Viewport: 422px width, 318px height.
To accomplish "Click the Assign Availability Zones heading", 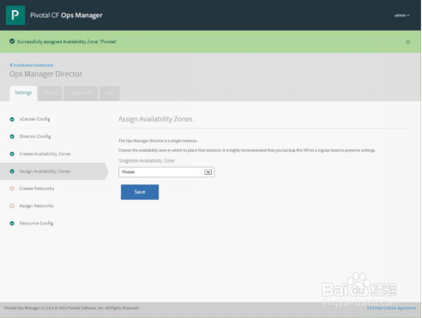I will click(x=155, y=119).
